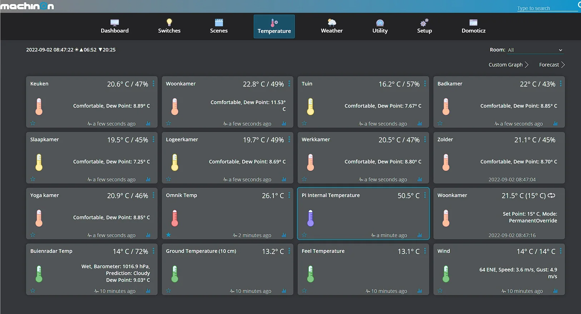Toggle favorite star on Badkamer card
This screenshot has height=314, width=581.
pyautogui.click(x=440, y=123)
